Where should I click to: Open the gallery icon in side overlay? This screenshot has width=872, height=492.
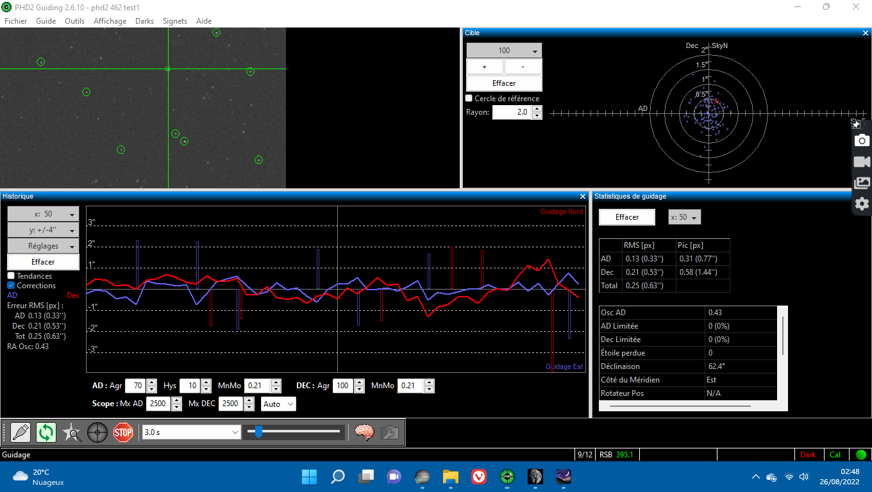(x=862, y=183)
